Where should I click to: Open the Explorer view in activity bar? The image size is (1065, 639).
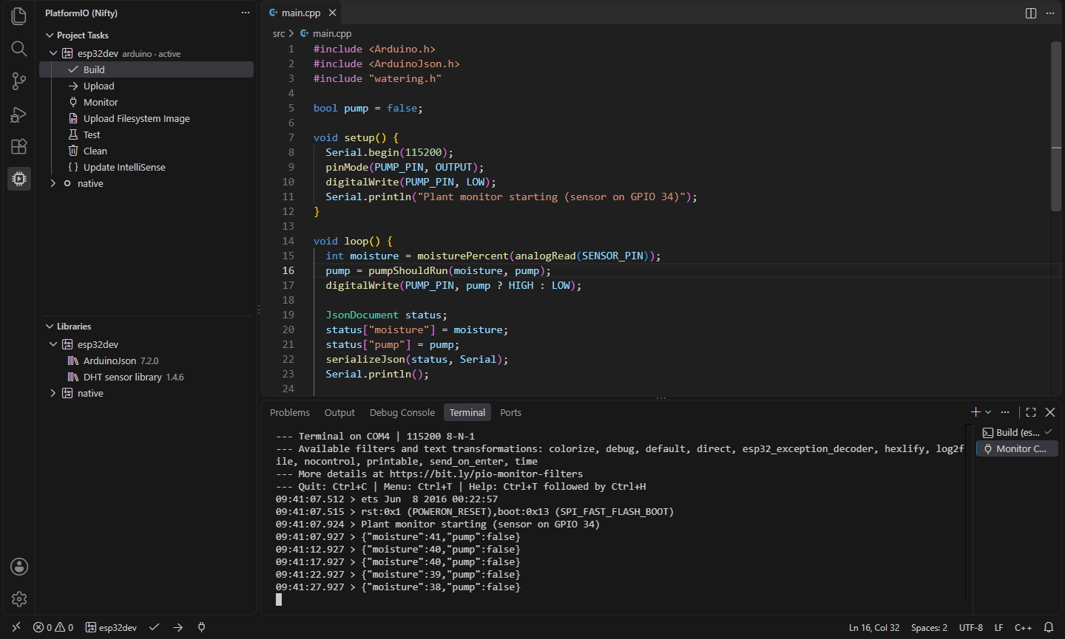pos(19,16)
